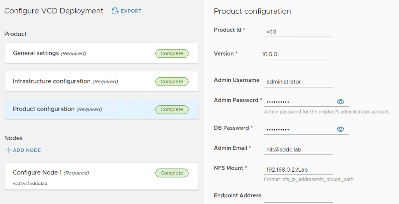Click the EXPORT link text
Image resolution: width=399 pixels, height=204 pixels.
pos(131,11)
